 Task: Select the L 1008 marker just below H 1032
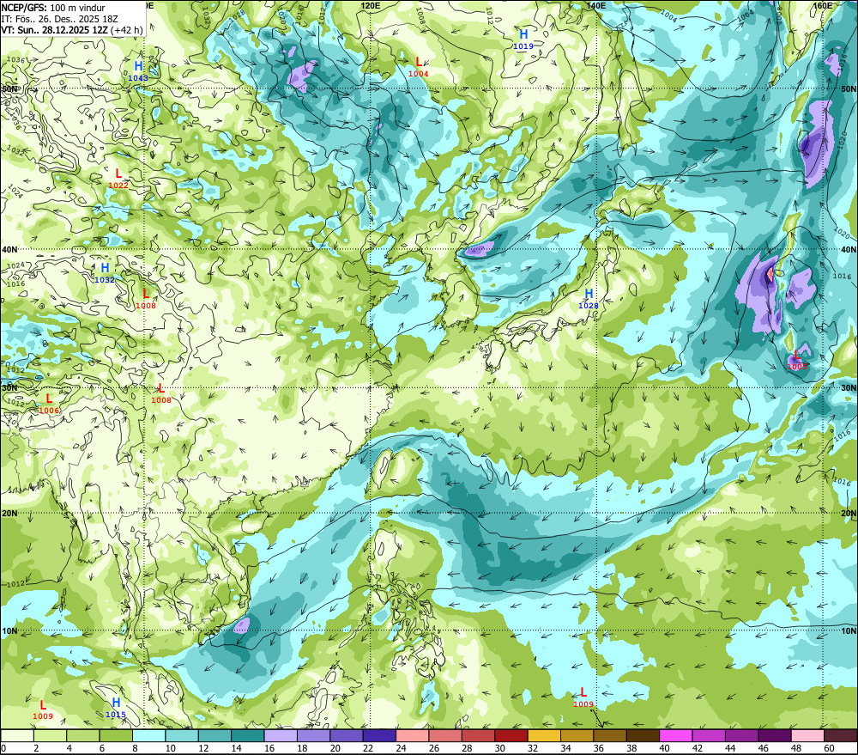click(x=146, y=299)
